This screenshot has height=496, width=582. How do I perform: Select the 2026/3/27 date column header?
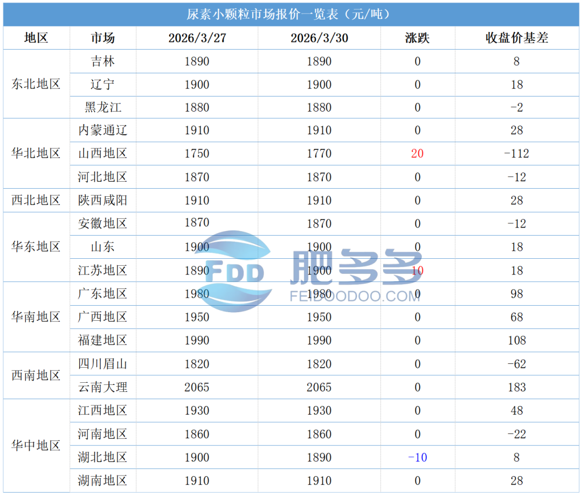pyautogui.click(x=197, y=38)
